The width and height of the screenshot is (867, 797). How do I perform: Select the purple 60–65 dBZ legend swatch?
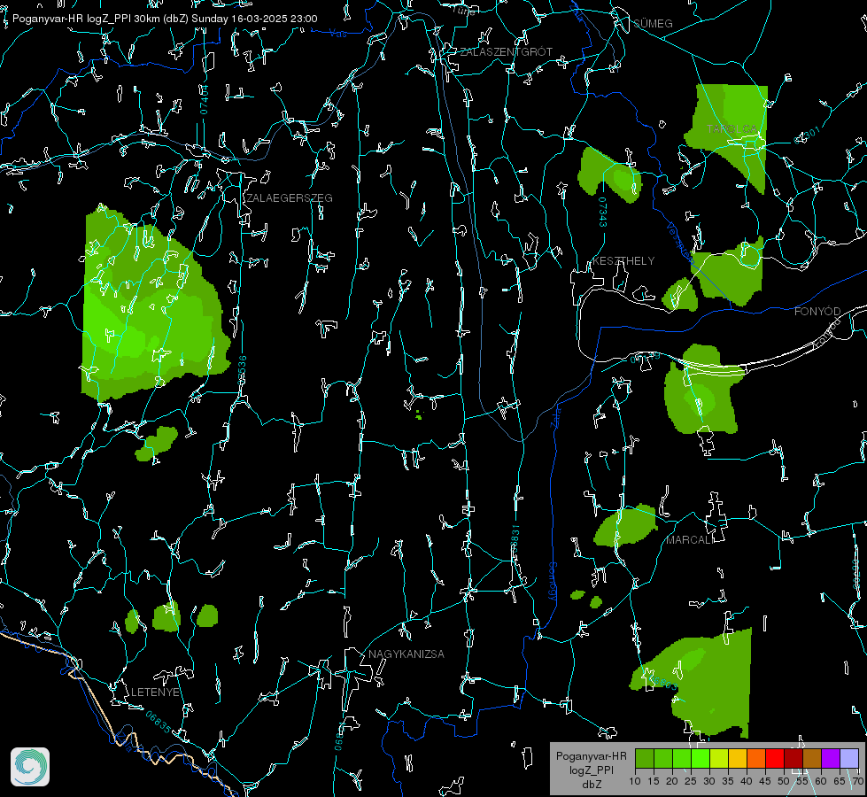point(831,758)
